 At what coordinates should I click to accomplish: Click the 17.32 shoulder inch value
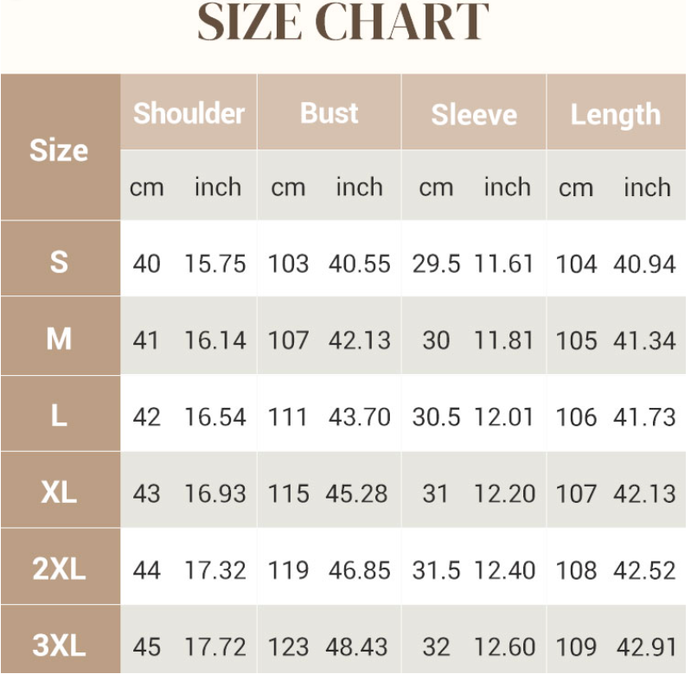(215, 570)
